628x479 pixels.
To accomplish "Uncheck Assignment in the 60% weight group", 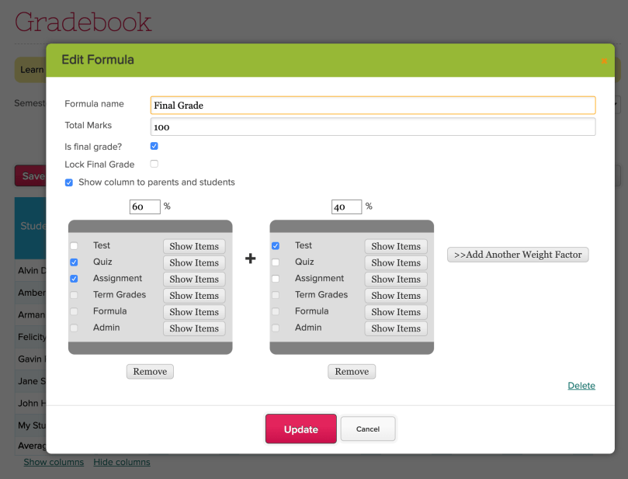I will 74,279.
